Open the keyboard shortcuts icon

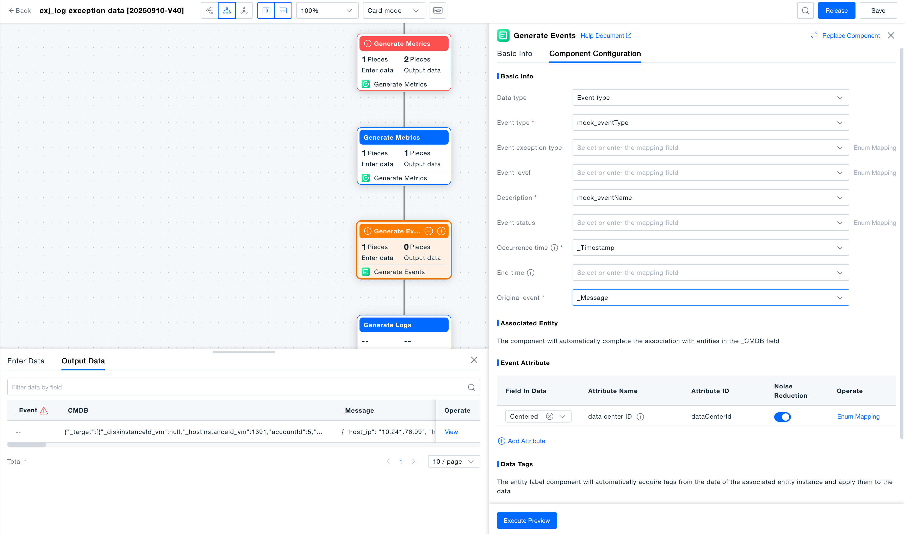tap(438, 10)
